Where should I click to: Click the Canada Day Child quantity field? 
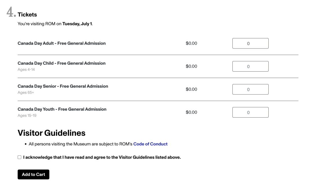250,66
